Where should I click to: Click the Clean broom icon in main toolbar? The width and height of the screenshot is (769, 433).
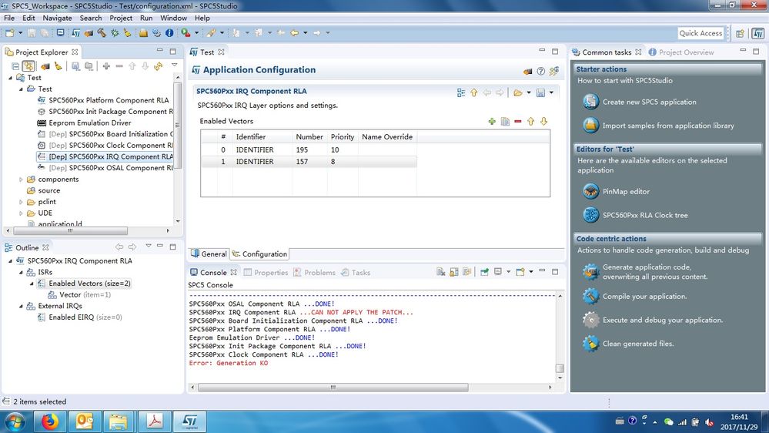coord(128,33)
